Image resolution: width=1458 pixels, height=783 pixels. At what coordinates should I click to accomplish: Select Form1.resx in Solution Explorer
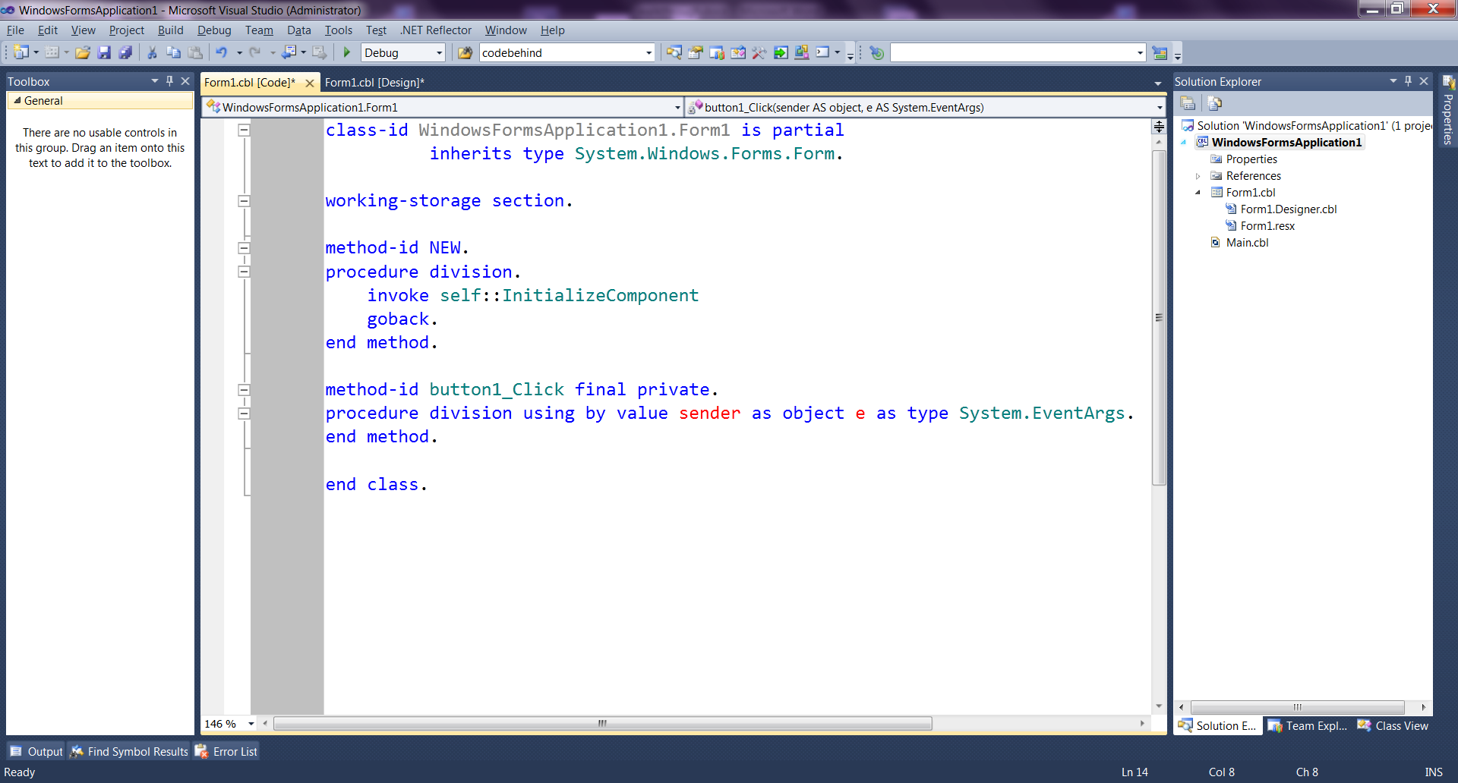1267,226
